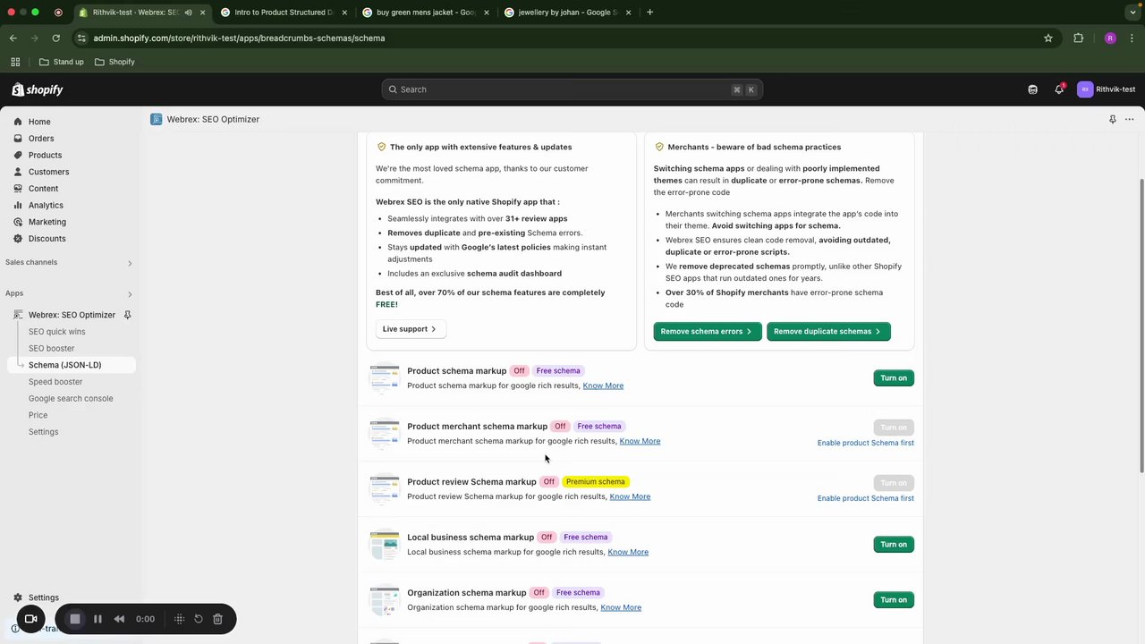Go back in browser history
The image size is (1145, 644).
(x=13, y=38)
